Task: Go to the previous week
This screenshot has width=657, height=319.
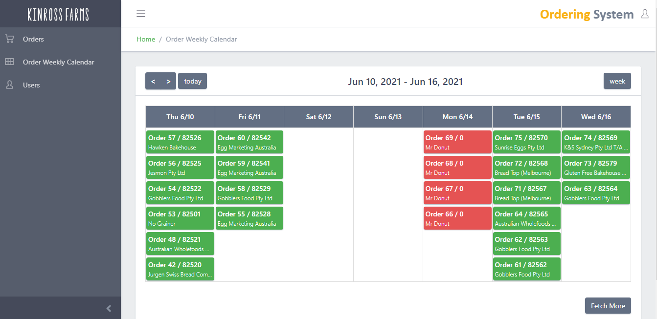Action: [x=153, y=81]
